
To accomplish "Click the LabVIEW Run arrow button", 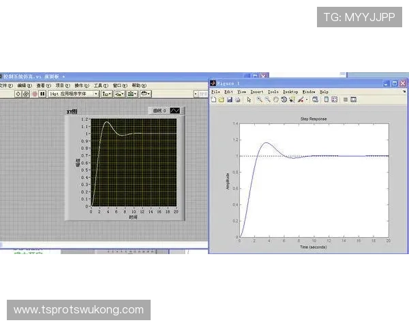I will pos(18,94).
